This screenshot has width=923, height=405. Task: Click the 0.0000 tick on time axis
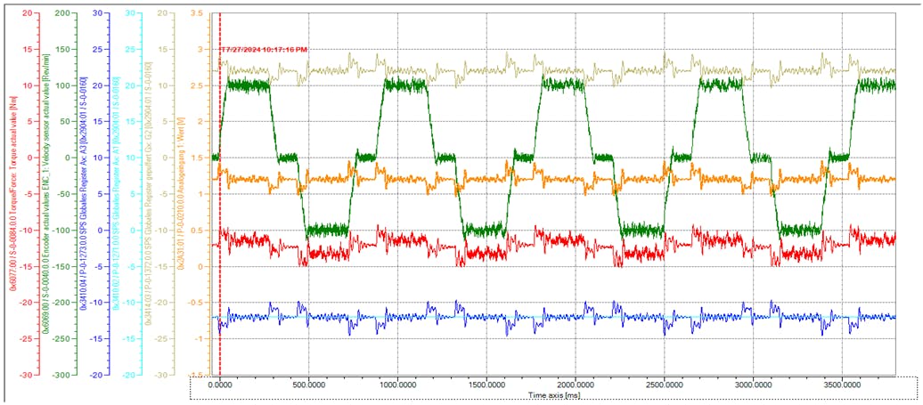(220, 385)
